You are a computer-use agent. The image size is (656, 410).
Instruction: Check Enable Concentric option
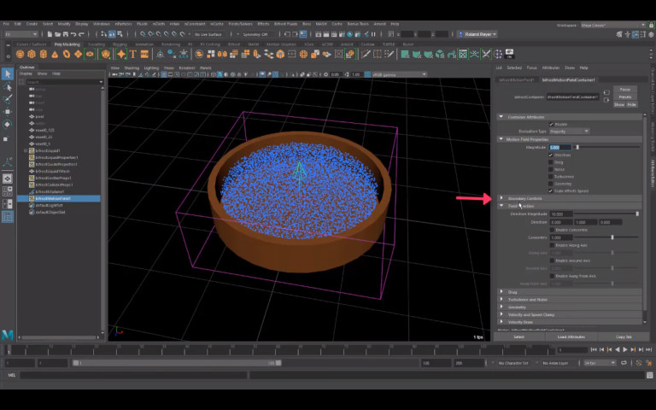point(552,230)
